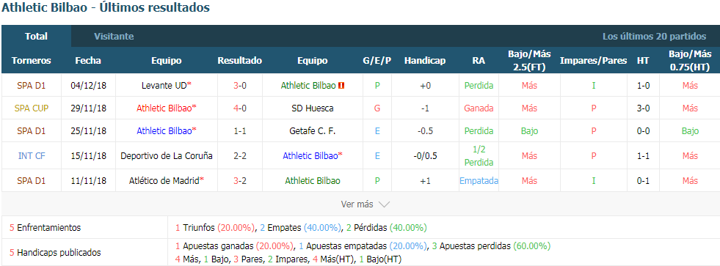Open Levante UD team link
The width and height of the screenshot is (720, 266).
pos(164,86)
